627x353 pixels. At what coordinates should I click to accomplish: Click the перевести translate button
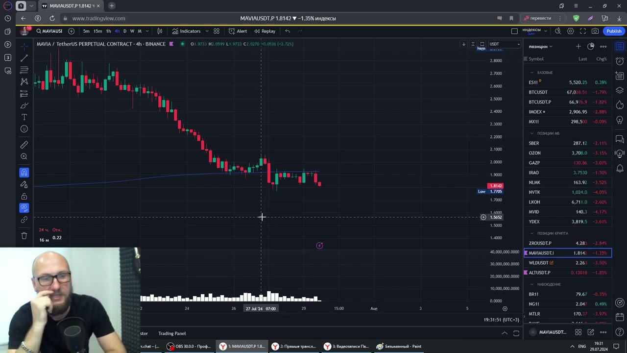[538, 18]
